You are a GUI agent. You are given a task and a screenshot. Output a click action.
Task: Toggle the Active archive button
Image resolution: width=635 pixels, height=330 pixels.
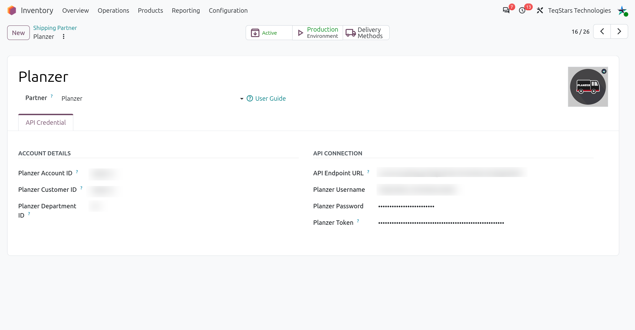point(269,33)
